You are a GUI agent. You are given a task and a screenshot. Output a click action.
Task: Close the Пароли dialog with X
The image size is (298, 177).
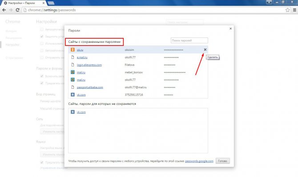coord(230,29)
